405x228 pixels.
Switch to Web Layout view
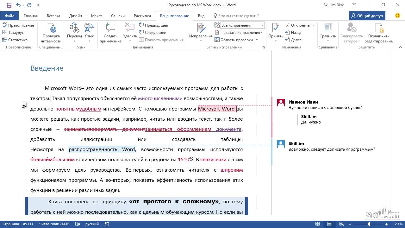click(342, 224)
